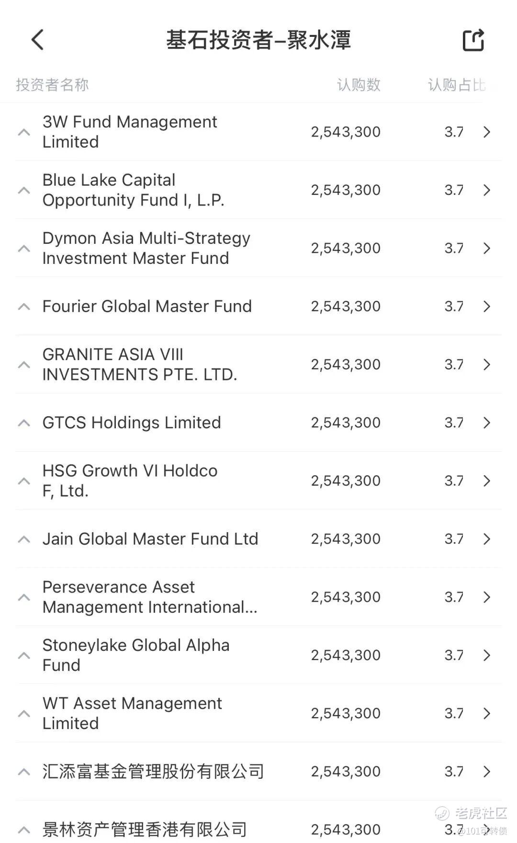The width and height of the screenshot is (517, 843).
Task: Collapse the GRANITE ASIA VIII row chevron
Action: (24, 365)
